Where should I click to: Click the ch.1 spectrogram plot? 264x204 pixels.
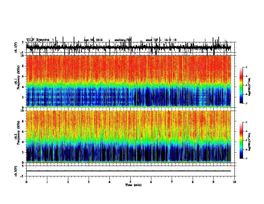129,81
